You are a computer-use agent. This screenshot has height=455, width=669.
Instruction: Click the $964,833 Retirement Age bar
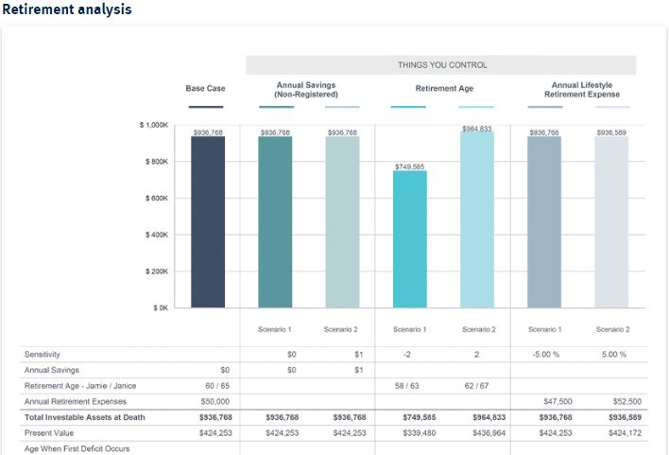476,219
